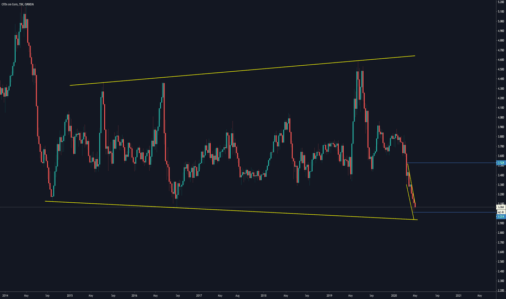Image resolution: width=506 pixels, height=299 pixels.
Task: Click the blue price label near 3.000
Action: click(501, 216)
